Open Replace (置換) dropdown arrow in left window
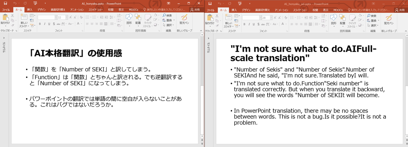Screen dimensions: 408x147 tap(174, 20)
